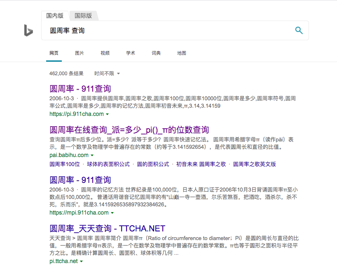This screenshot has height=268, width=337.
Task: Open the 圆周率100位 sublink
Action: pyautogui.click(x=65, y=164)
